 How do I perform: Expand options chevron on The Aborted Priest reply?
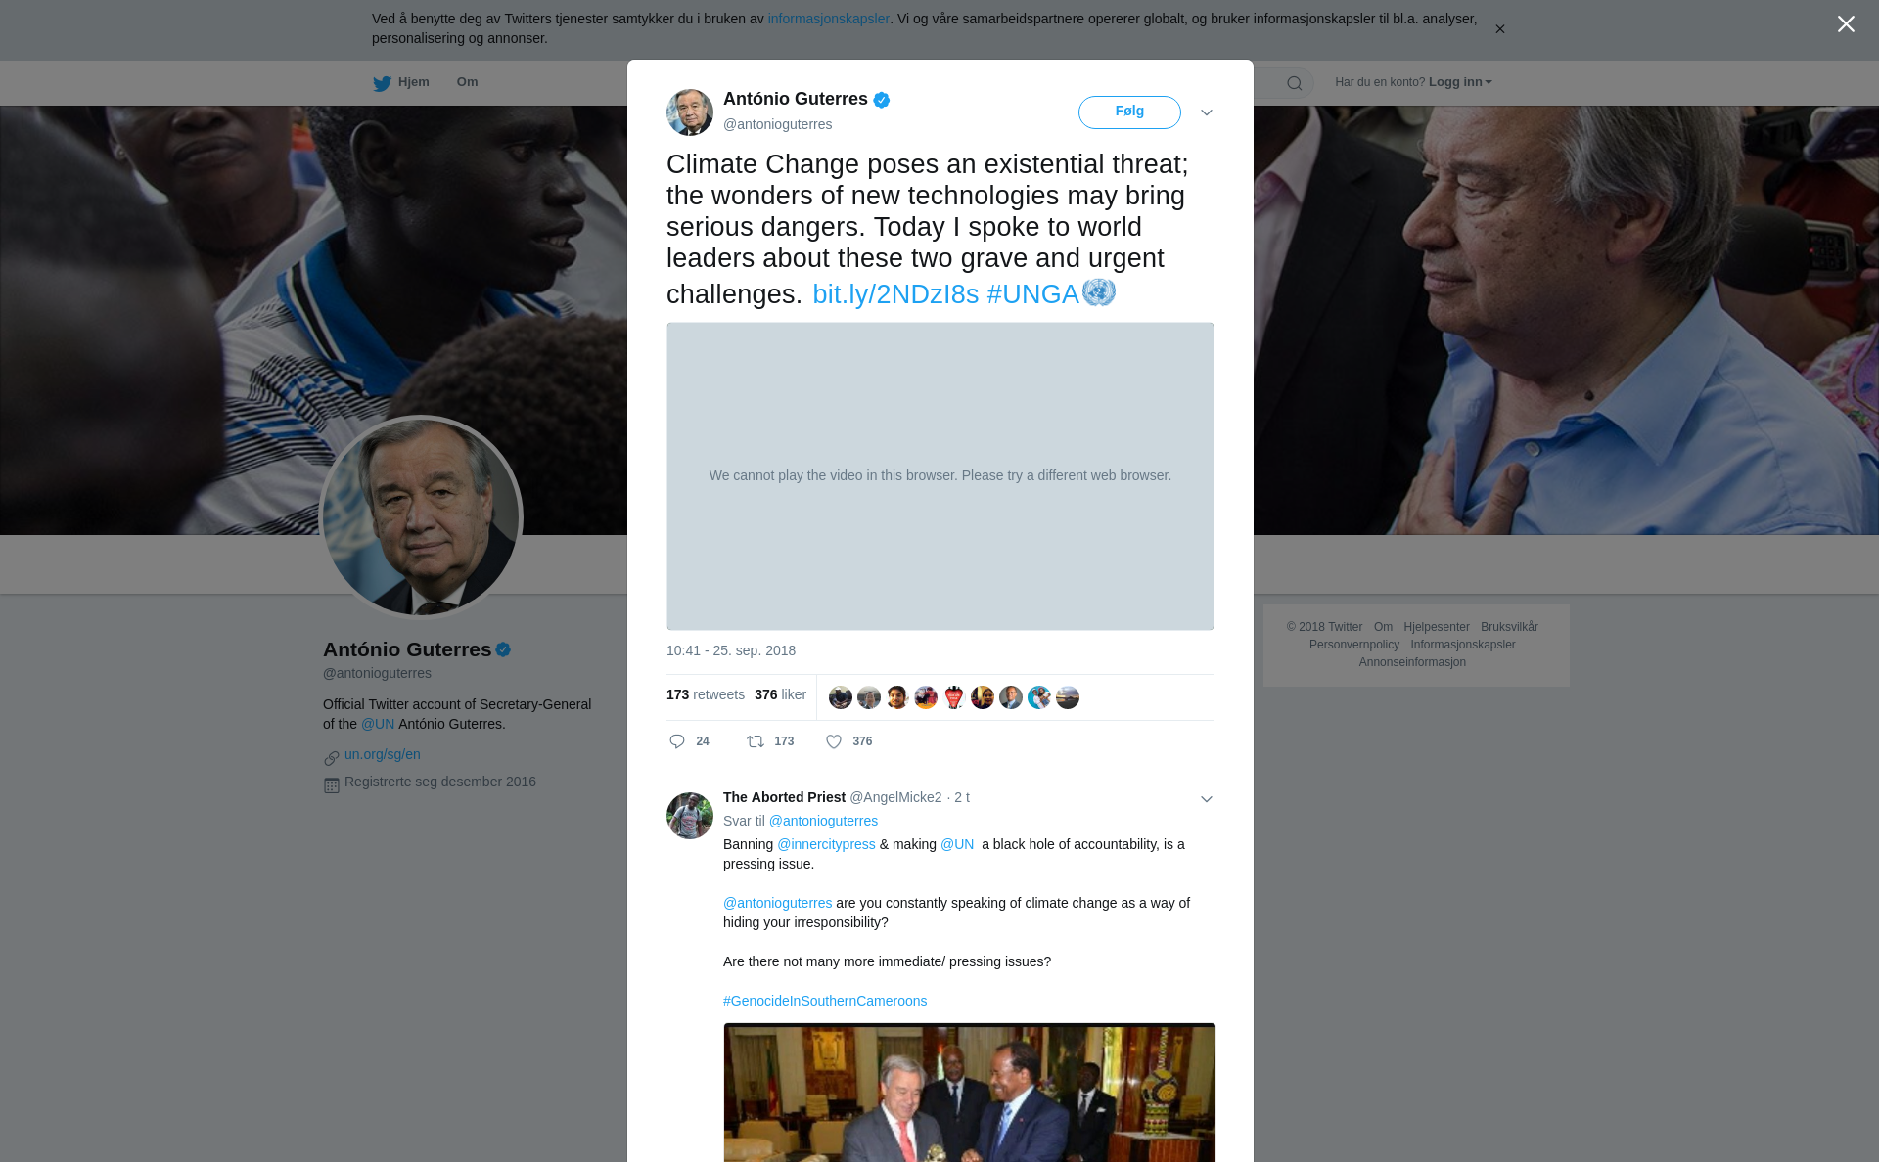[1207, 799]
